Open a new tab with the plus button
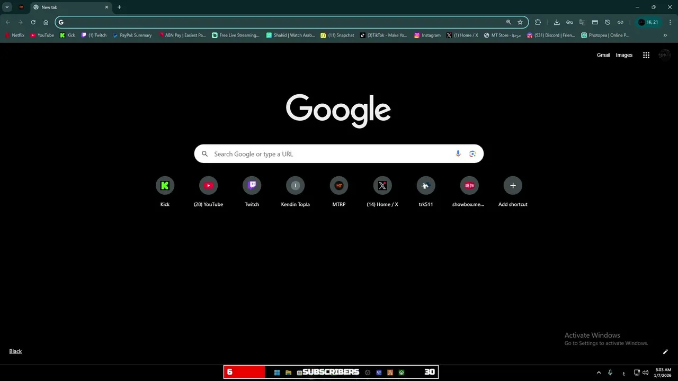The width and height of the screenshot is (678, 381). point(119,7)
